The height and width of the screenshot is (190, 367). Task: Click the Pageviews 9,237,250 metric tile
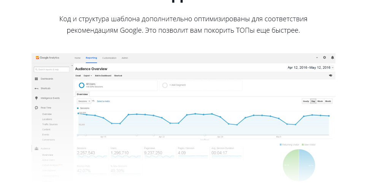pyautogui.click(x=159, y=153)
